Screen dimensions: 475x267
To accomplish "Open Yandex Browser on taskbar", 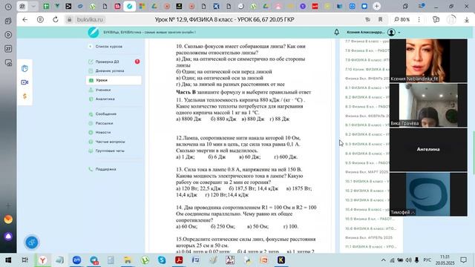I will [x=43, y=260].
